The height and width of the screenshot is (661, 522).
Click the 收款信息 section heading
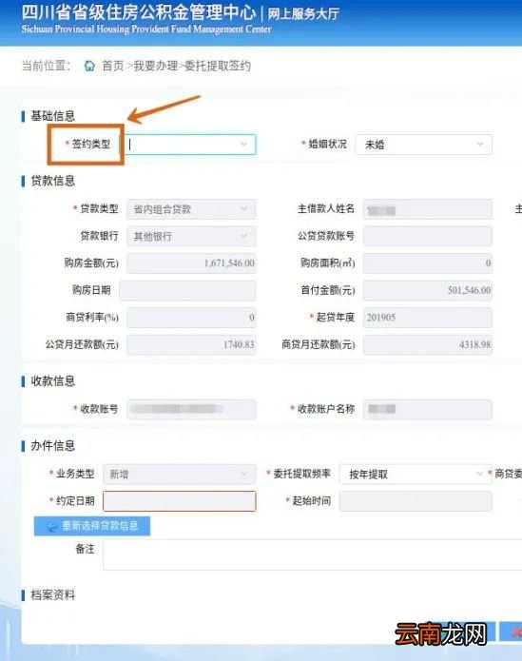click(x=52, y=381)
